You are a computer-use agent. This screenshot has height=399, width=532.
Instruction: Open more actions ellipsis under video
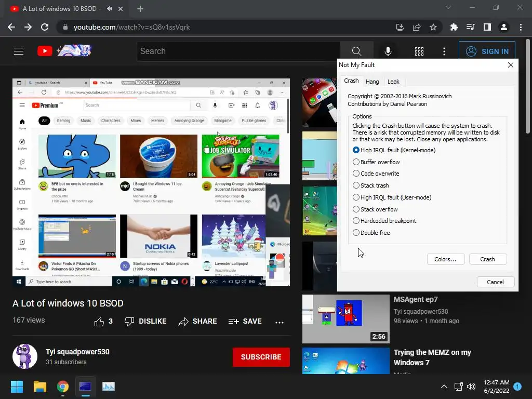pyautogui.click(x=280, y=322)
